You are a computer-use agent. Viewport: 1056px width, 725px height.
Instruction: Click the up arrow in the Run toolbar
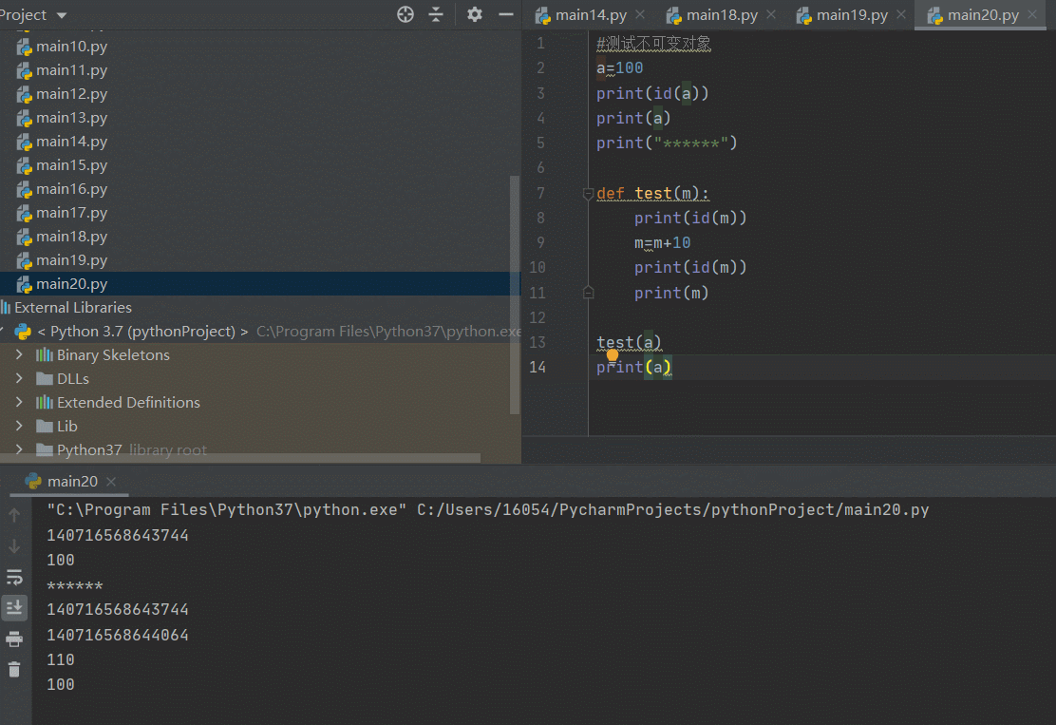(x=14, y=515)
